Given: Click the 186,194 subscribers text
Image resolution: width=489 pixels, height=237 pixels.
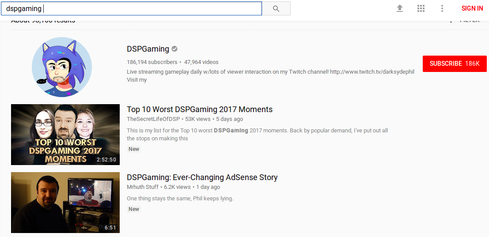Looking at the screenshot, I should [x=152, y=62].
